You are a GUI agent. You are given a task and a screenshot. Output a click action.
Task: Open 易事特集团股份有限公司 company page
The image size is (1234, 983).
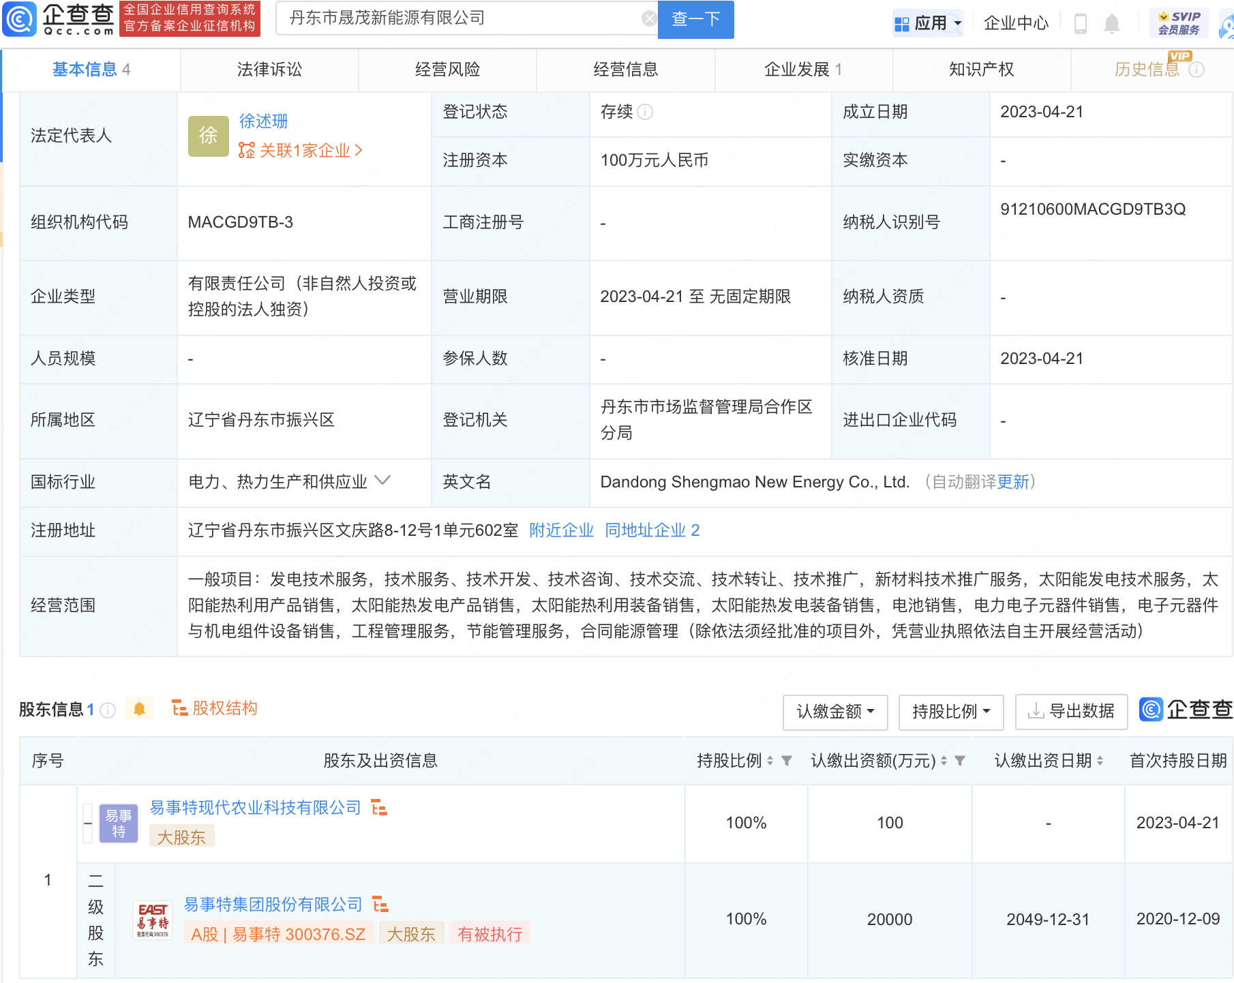(x=273, y=905)
